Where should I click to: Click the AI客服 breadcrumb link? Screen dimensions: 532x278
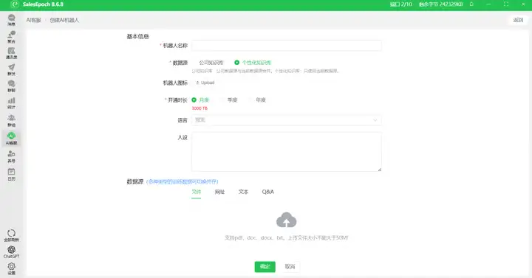(33, 20)
